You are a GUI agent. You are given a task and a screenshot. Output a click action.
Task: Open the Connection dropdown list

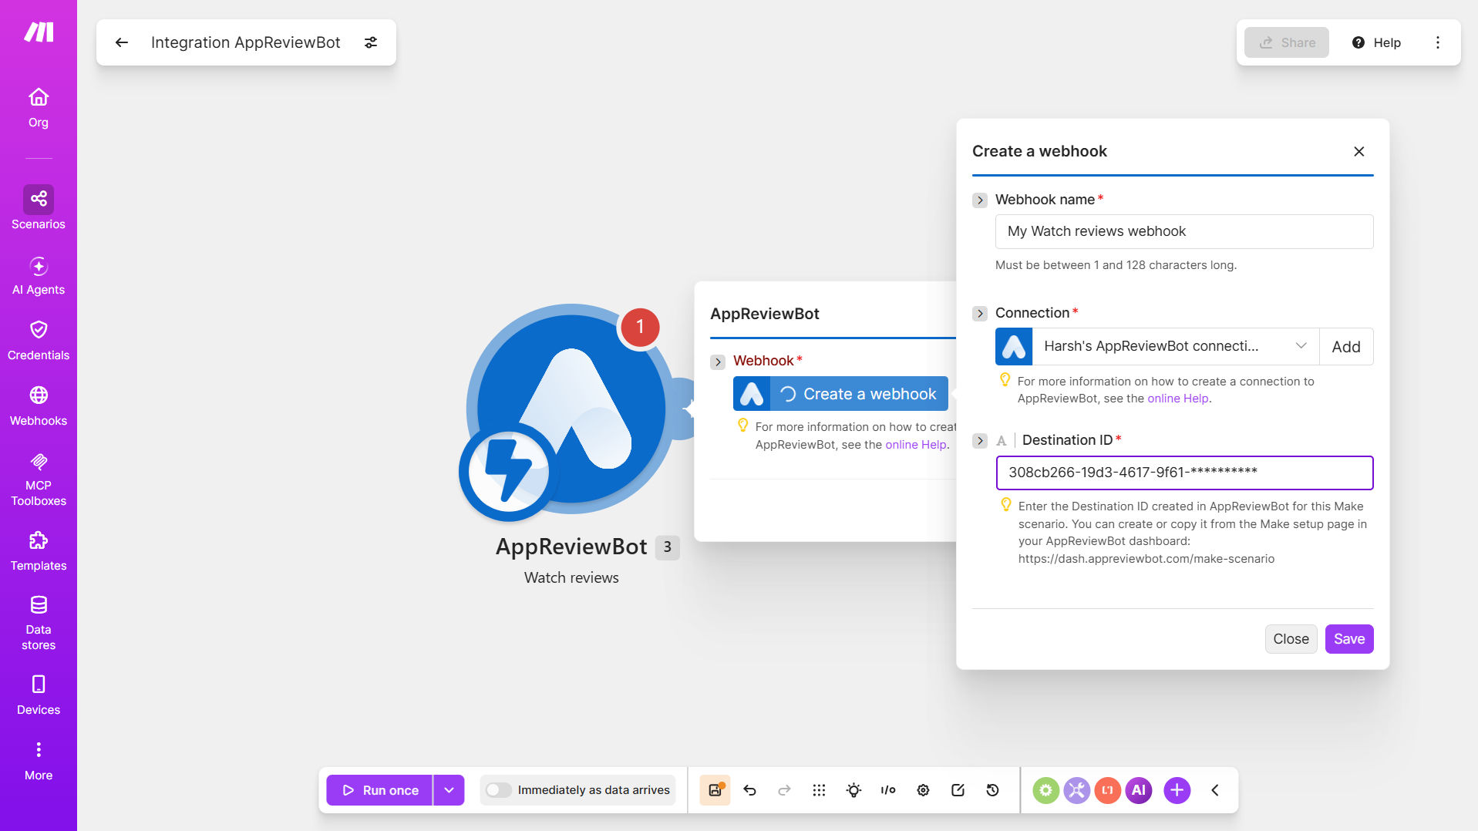point(1176,346)
